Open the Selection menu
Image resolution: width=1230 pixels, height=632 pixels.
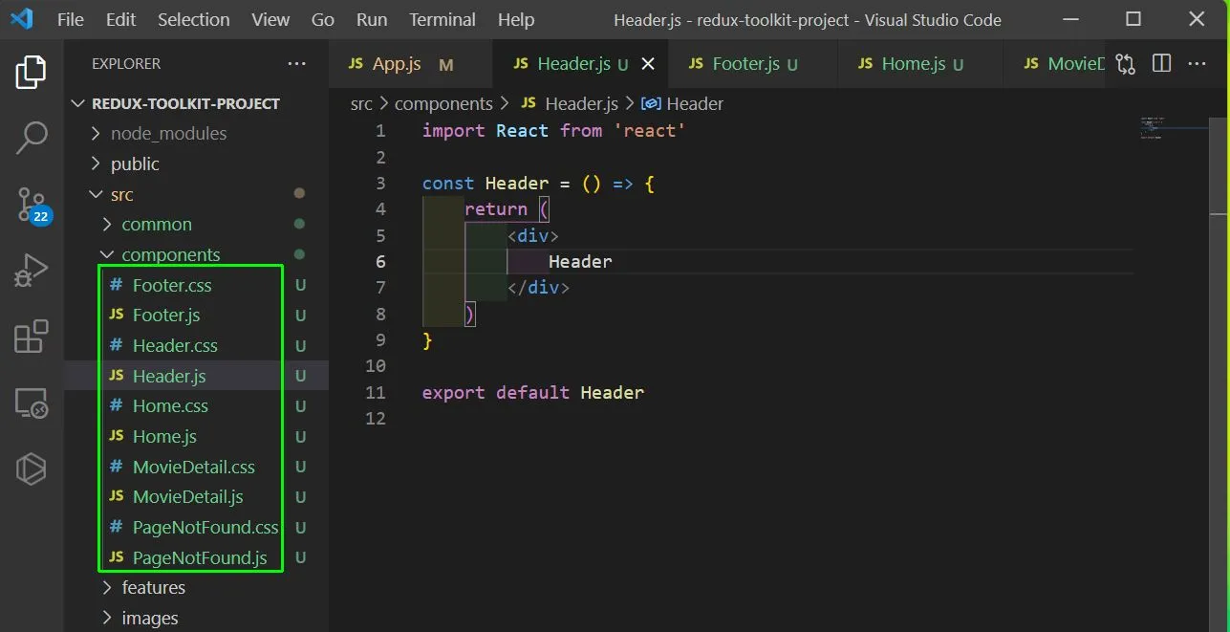[x=194, y=19]
